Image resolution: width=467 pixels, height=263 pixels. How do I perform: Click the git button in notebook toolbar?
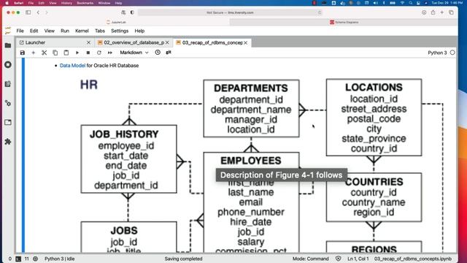pos(169,52)
